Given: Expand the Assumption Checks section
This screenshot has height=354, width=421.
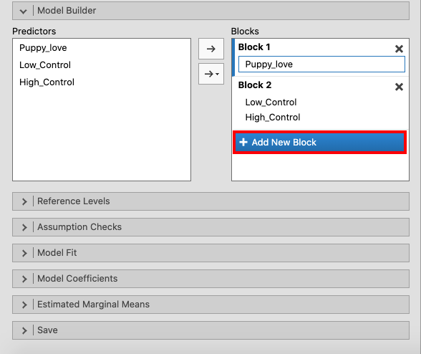Looking at the screenshot, I should 210,227.
